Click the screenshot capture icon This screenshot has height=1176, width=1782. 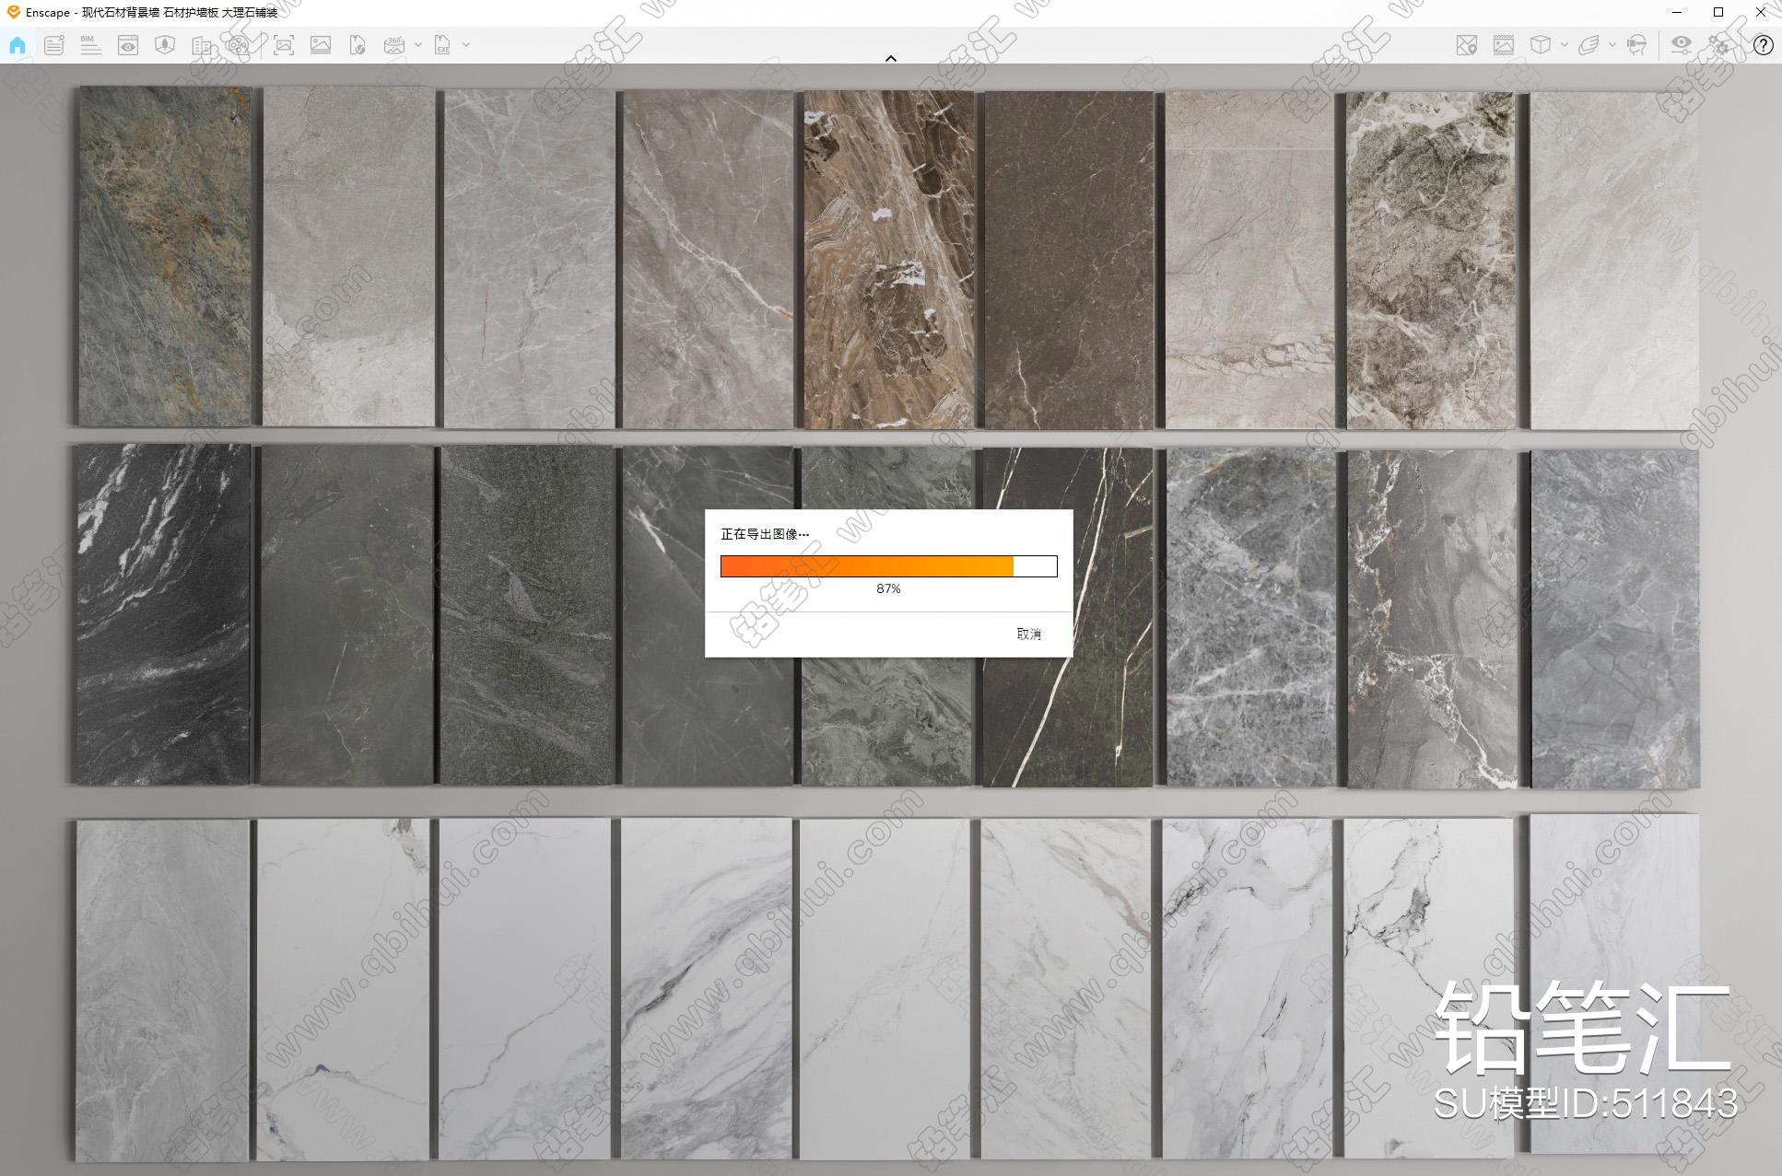(284, 45)
